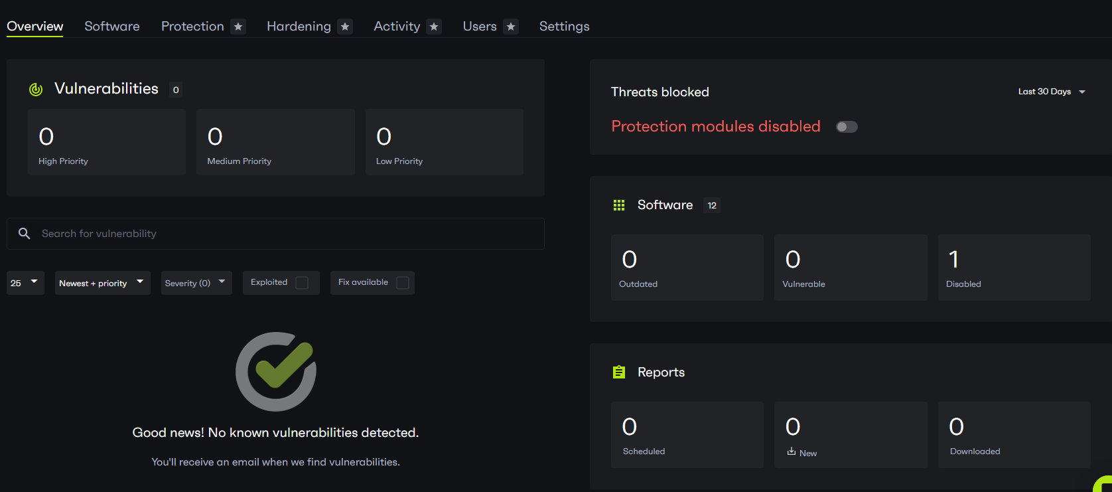Click the Reports clipboard icon
The height and width of the screenshot is (492, 1112).
point(619,372)
